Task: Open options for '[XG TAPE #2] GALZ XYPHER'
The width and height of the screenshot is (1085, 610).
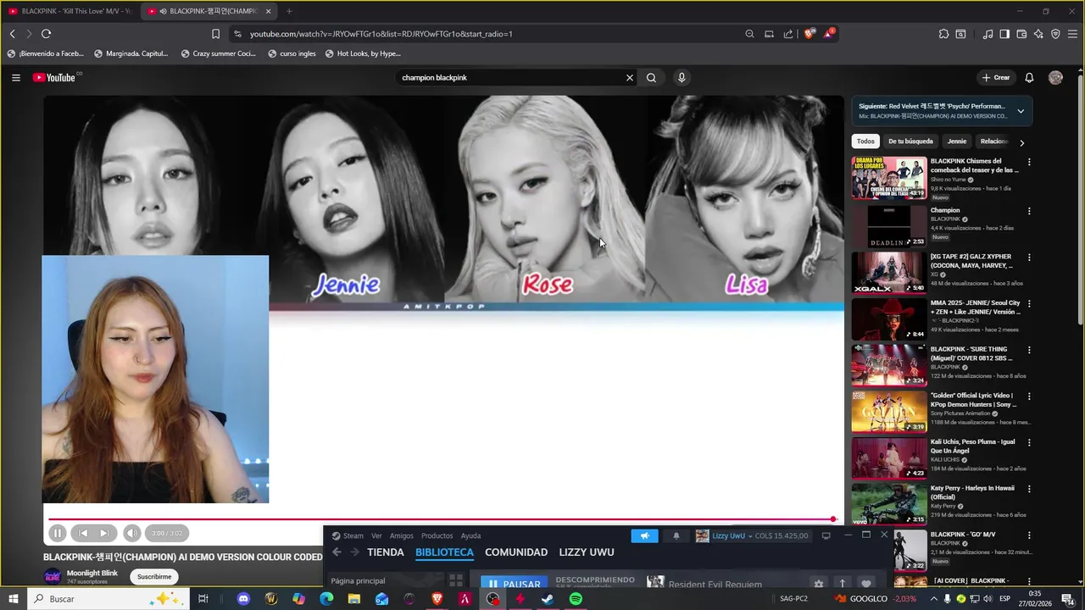Action: [x=1029, y=257]
